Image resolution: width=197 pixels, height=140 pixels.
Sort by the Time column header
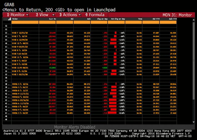140,19
